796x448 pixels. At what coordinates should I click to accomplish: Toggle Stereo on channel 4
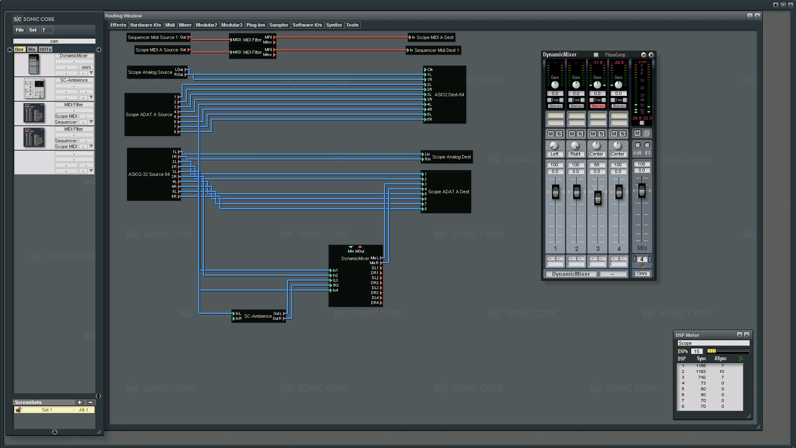[x=618, y=106]
